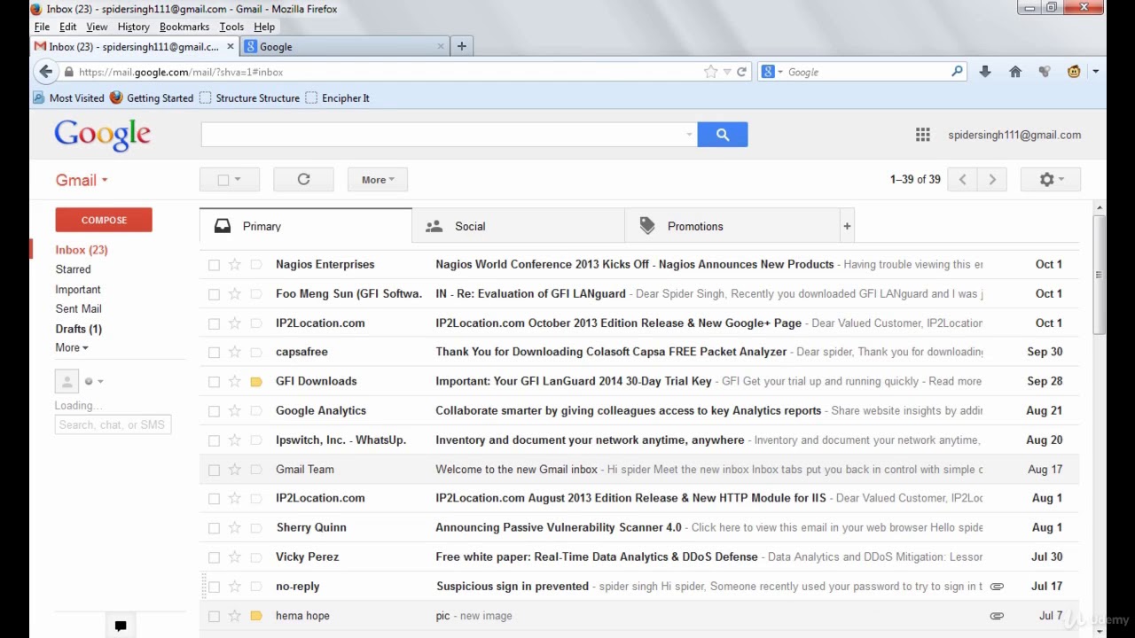This screenshot has height=638, width=1135.
Task: Click the blue Google search magnifier button
Action: 722,135
